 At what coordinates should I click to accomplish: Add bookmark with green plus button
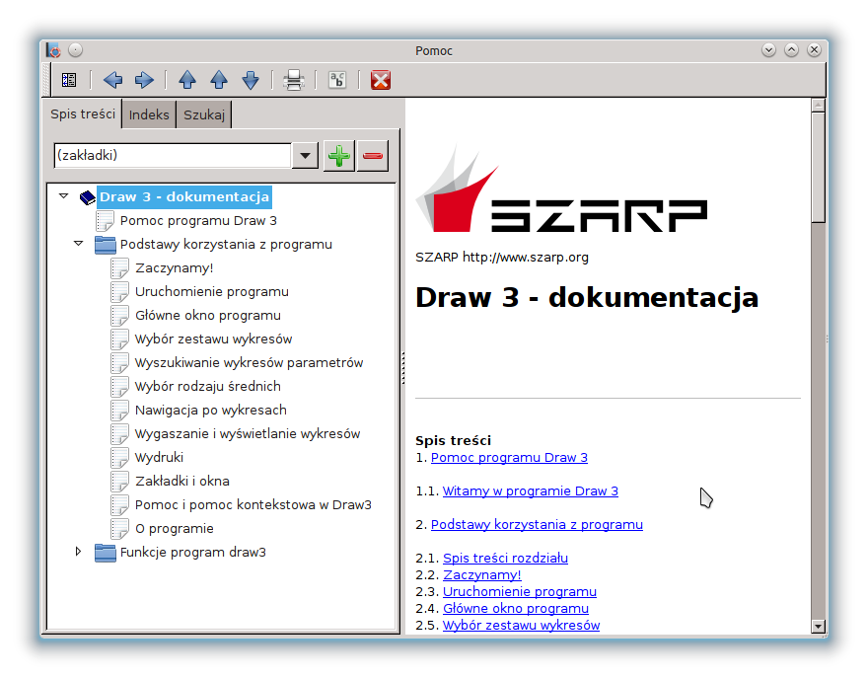click(x=338, y=156)
